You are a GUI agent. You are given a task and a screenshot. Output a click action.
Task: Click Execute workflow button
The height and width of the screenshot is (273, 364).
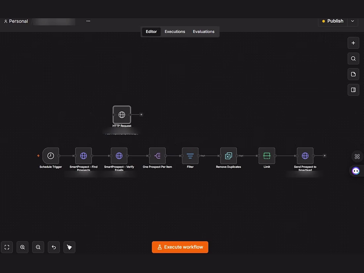coord(180,247)
